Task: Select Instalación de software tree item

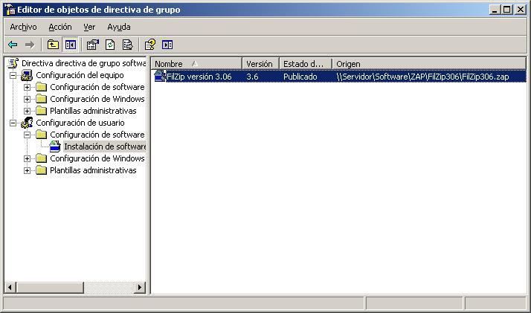Action: point(104,146)
